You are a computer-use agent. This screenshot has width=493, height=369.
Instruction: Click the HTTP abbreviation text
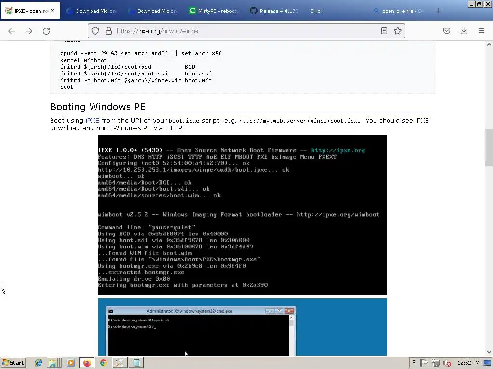pyautogui.click(x=173, y=128)
